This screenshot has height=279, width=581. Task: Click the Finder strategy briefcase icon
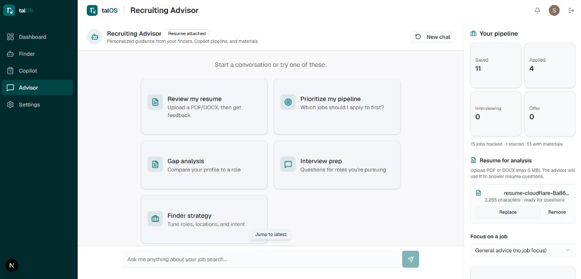tap(155, 219)
